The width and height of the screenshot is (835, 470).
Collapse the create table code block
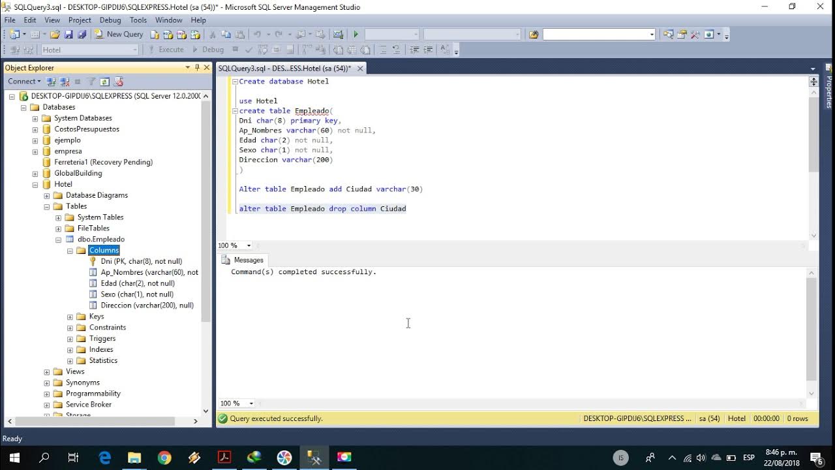[235, 111]
